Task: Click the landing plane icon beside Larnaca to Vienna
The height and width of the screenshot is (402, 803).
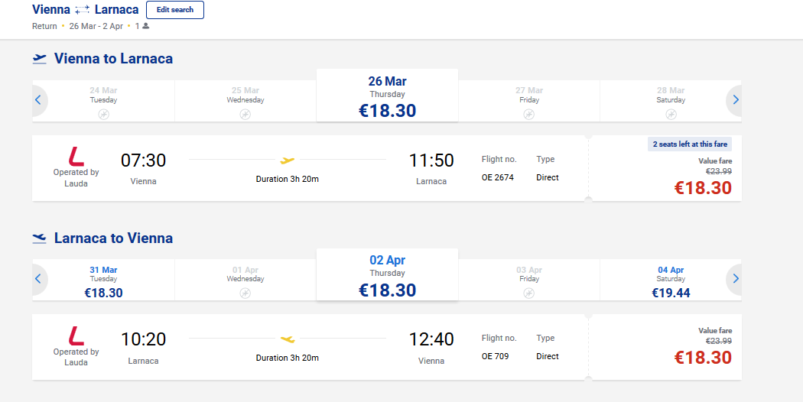Action: click(40, 238)
